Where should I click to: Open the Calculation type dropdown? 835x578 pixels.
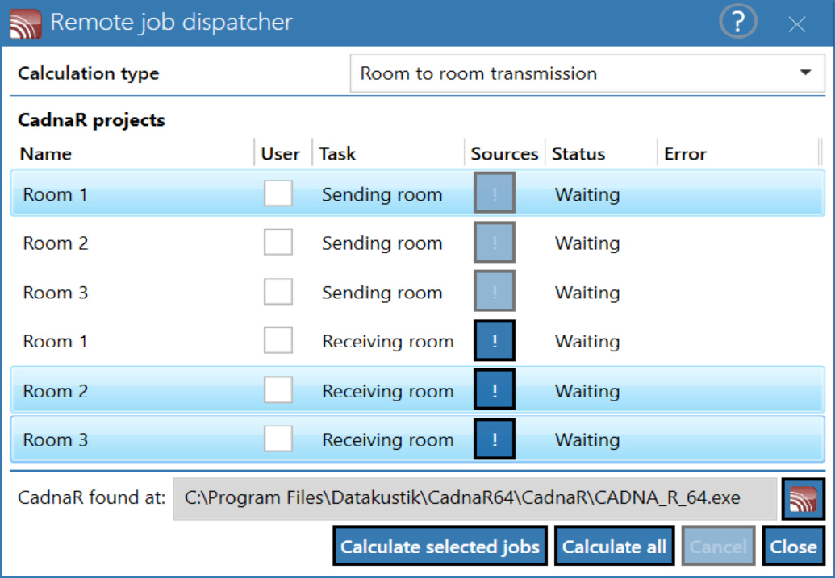pos(587,73)
